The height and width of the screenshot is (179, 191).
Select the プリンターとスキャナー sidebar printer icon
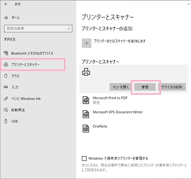pos(6,64)
